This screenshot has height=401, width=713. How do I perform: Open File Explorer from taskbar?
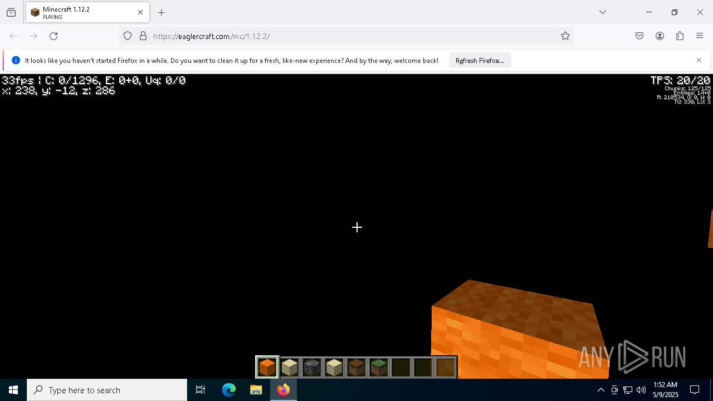[256, 390]
